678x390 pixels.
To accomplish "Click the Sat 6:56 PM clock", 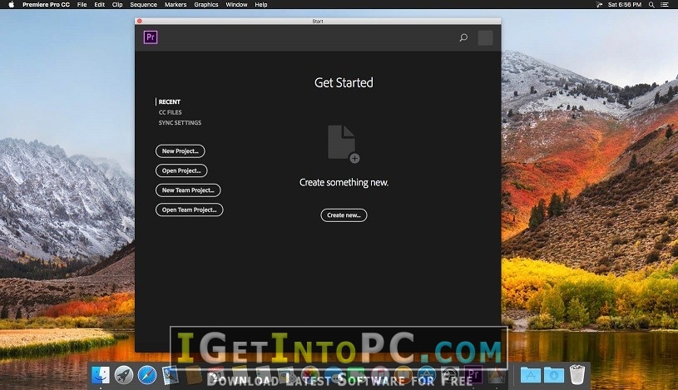I will click(625, 5).
